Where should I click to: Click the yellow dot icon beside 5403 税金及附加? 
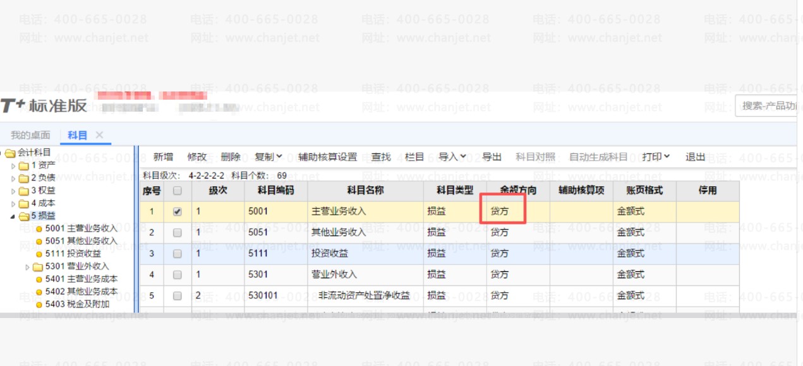(x=39, y=304)
